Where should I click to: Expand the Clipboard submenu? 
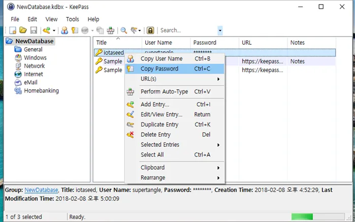(x=175, y=168)
